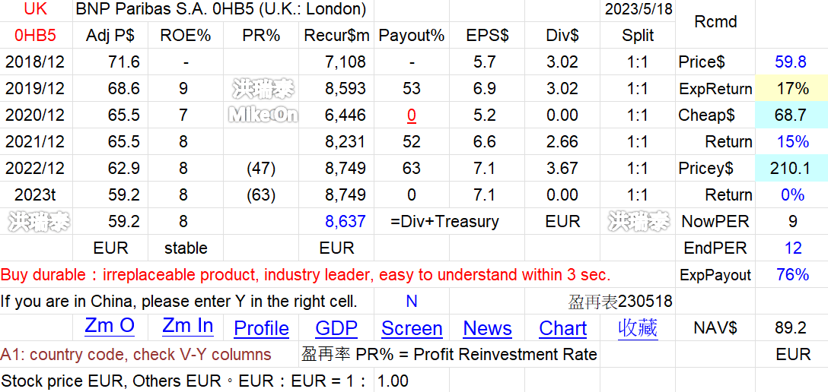Click the 收藏 link

(638, 327)
